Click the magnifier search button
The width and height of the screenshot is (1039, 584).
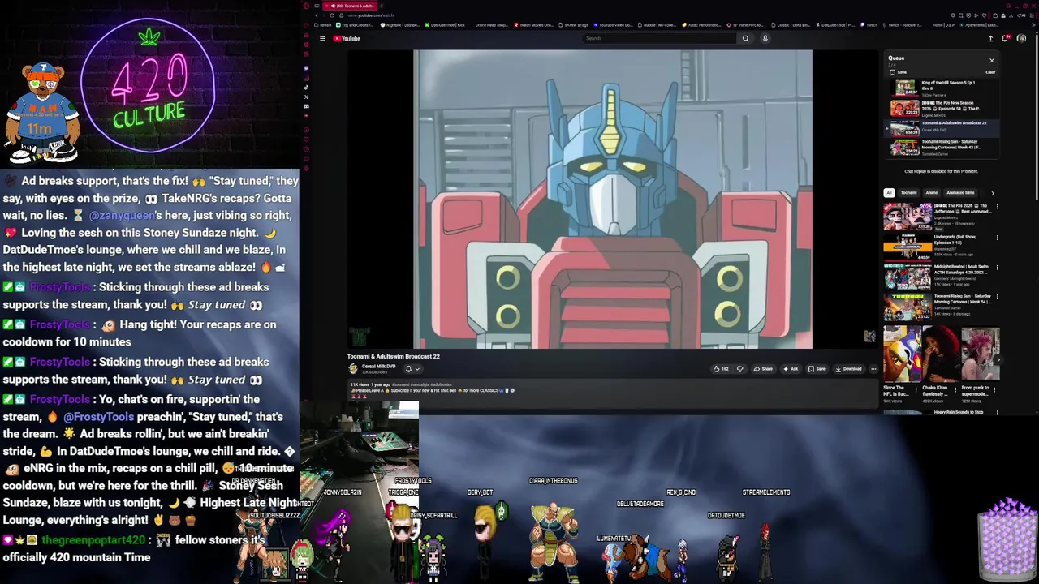coord(745,38)
